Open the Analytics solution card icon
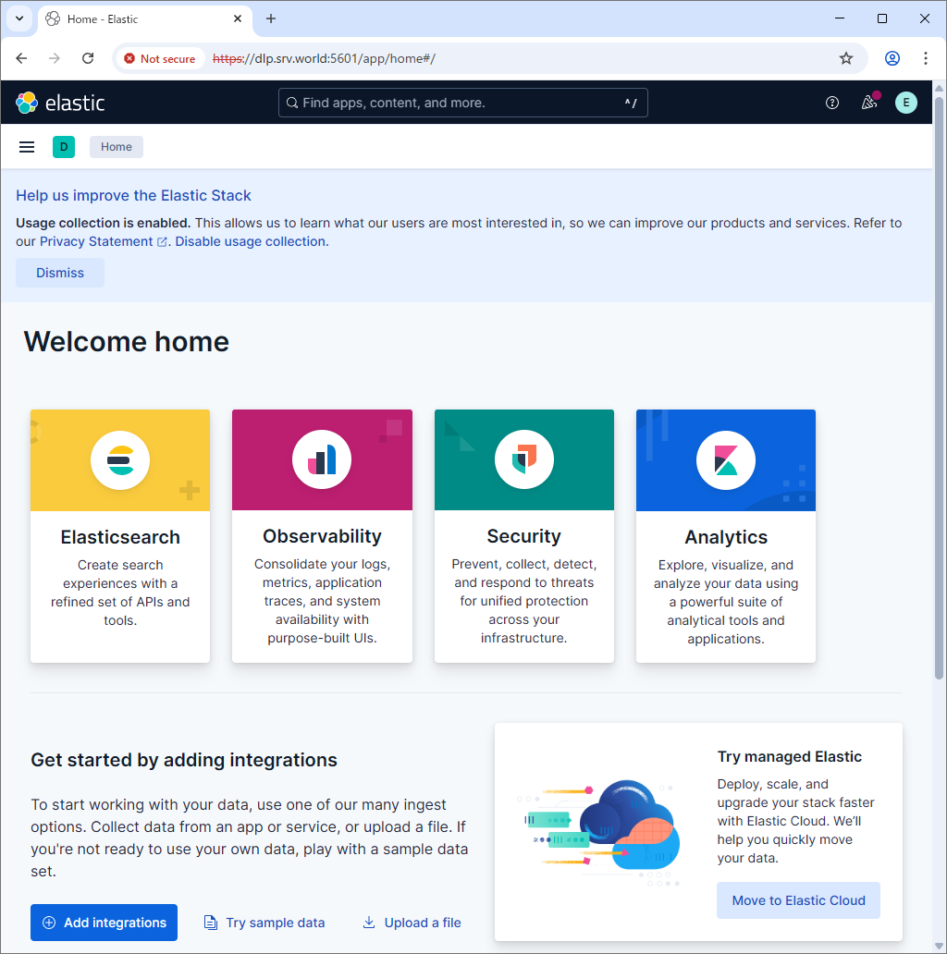Screen dimensions: 947x954 point(725,460)
